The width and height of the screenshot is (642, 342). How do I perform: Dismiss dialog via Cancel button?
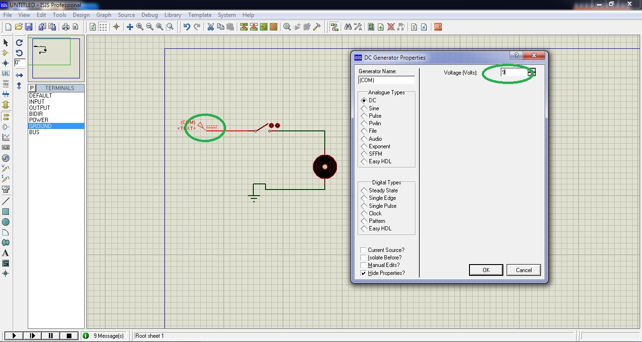coord(524,270)
